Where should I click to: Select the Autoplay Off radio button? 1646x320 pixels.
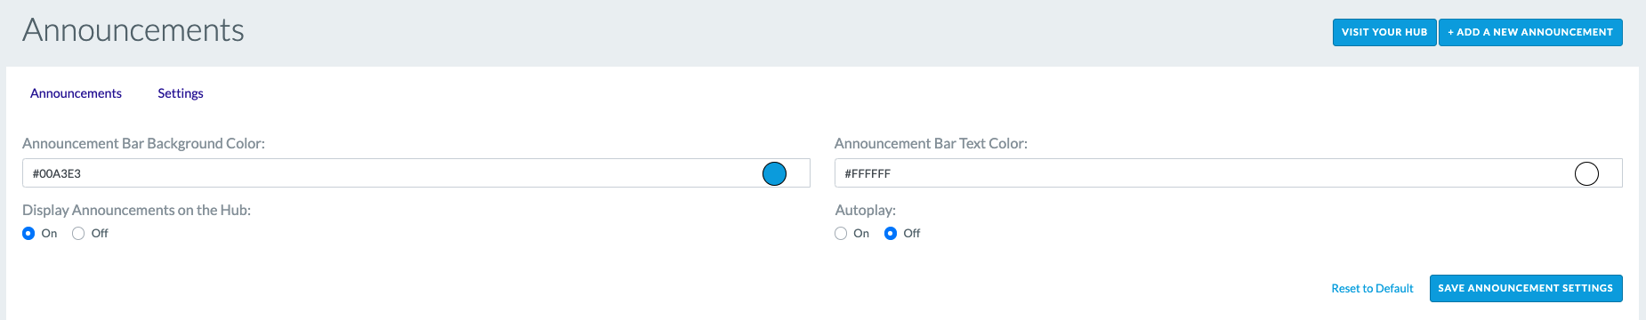click(891, 234)
